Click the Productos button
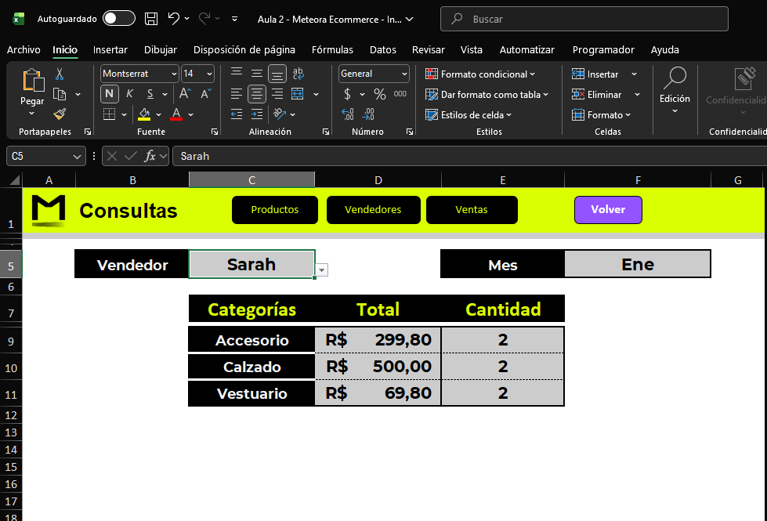Image resolution: width=767 pixels, height=521 pixels. 275,210
